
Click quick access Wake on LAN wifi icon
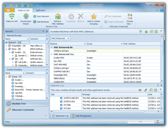[x=19, y=6]
